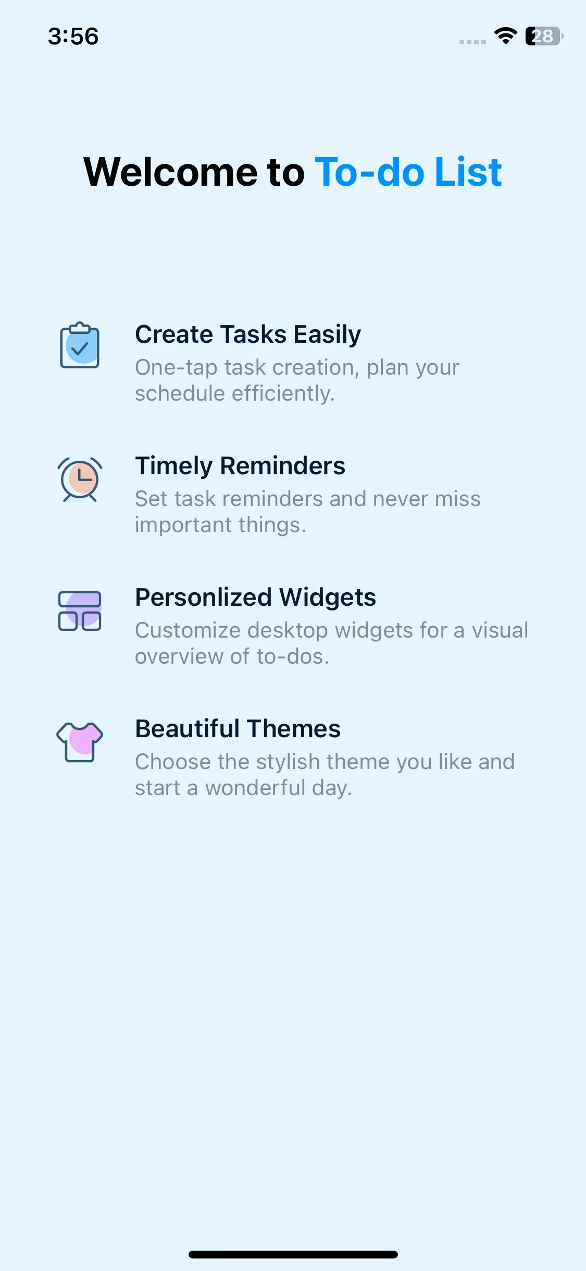This screenshot has height=1271, width=586.
Task: Select the Timely Reminders heading
Action: tap(240, 465)
